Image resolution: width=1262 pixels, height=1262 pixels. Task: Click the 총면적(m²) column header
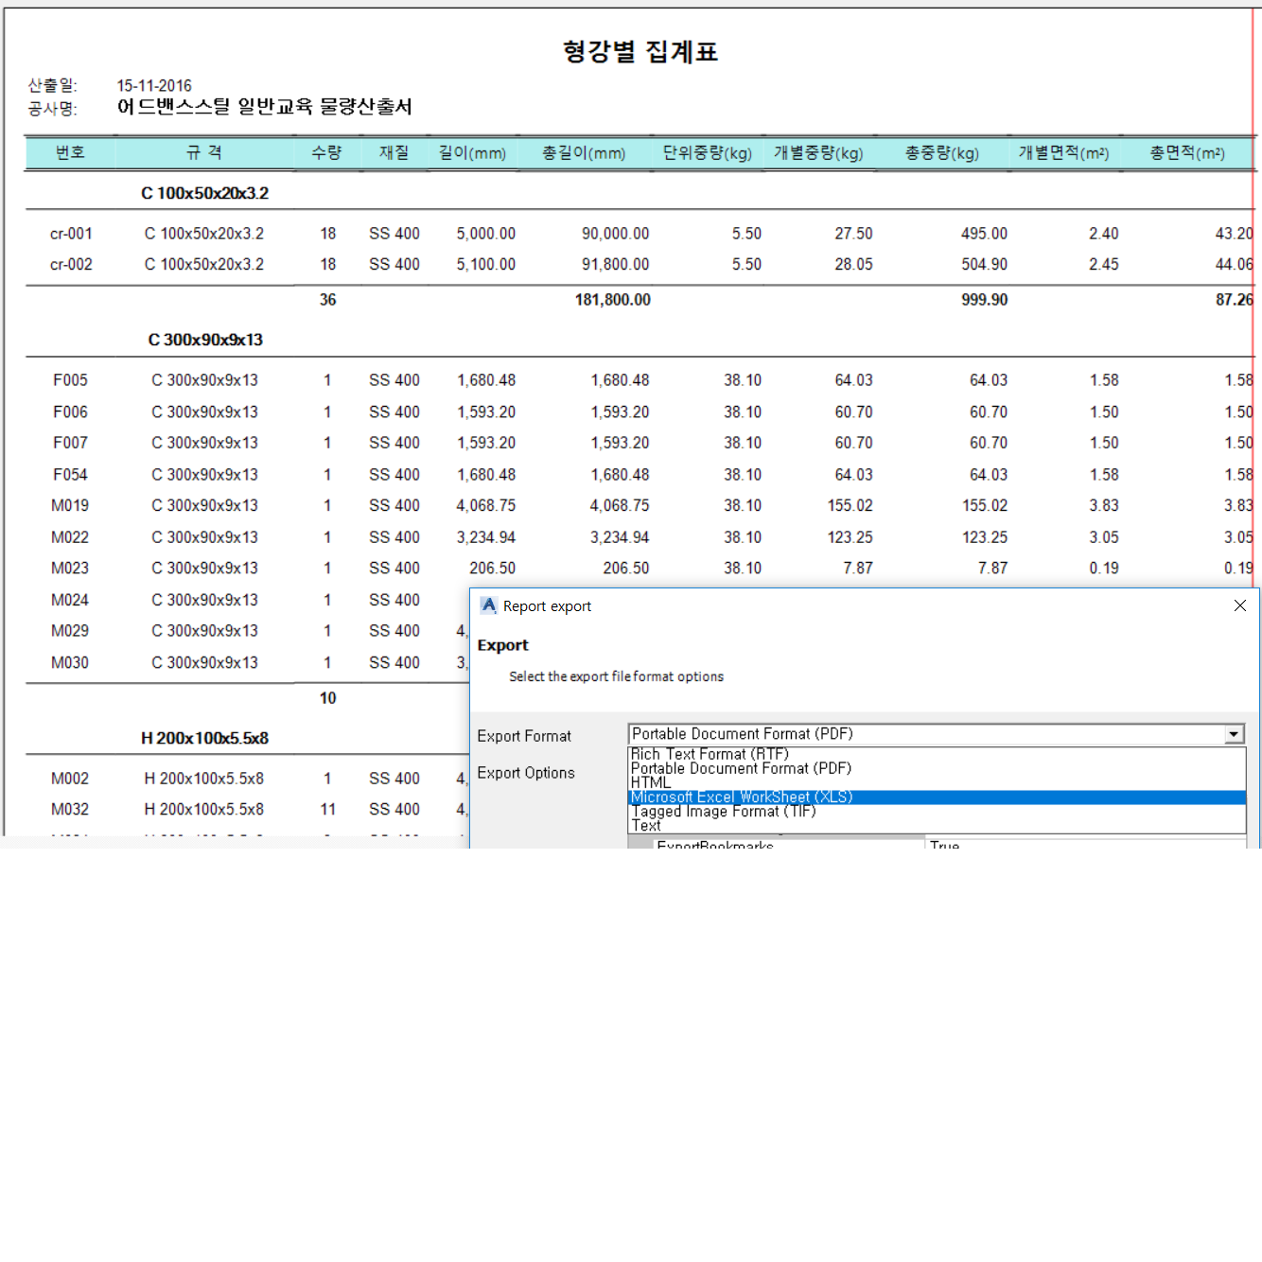pos(1187,152)
